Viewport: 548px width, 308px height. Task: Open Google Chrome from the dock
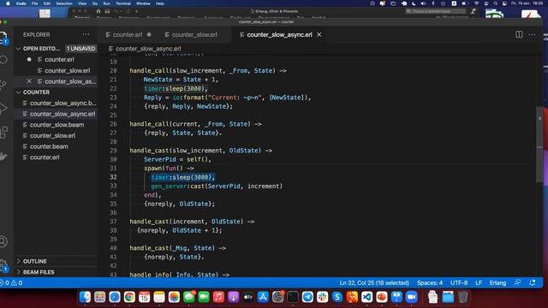[129, 297]
